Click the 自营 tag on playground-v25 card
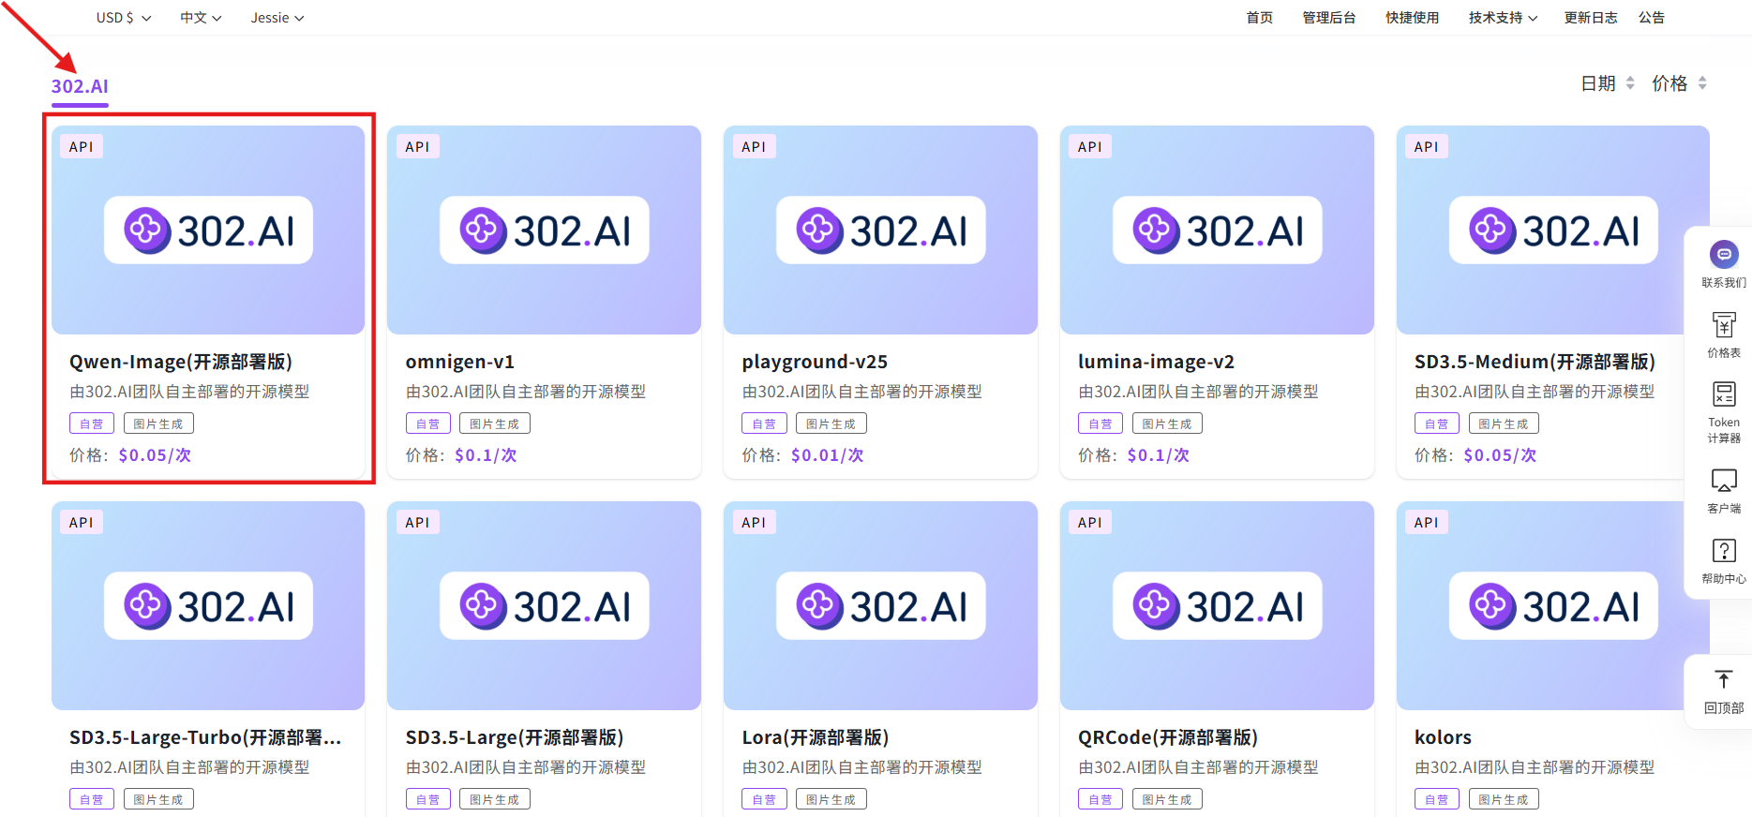Screen dimensions: 1752x817 pos(764,423)
